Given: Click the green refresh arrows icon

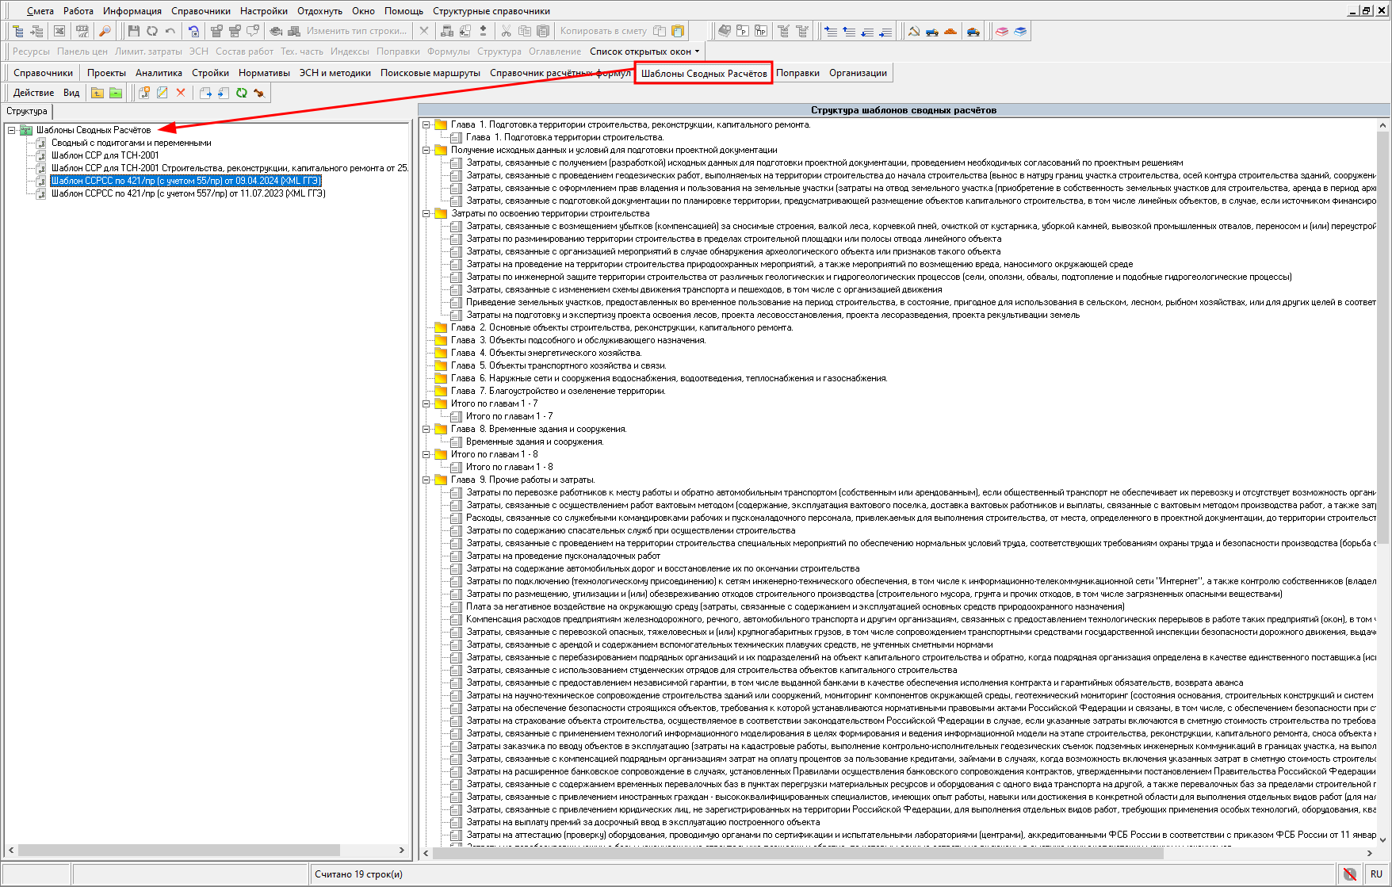Looking at the screenshot, I should (x=241, y=93).
